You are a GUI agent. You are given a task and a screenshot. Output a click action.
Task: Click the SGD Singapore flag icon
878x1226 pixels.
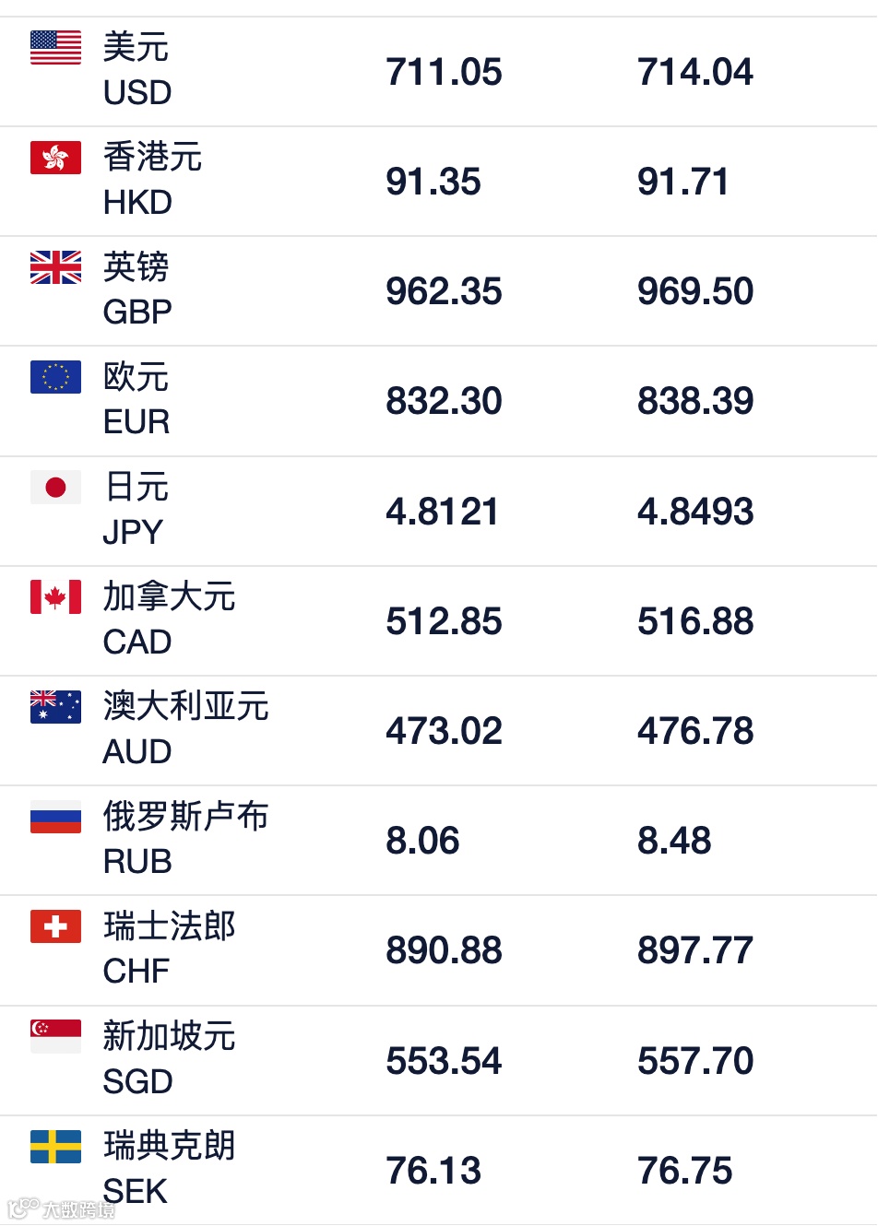pyautogui.click(x=55, y=1035)
